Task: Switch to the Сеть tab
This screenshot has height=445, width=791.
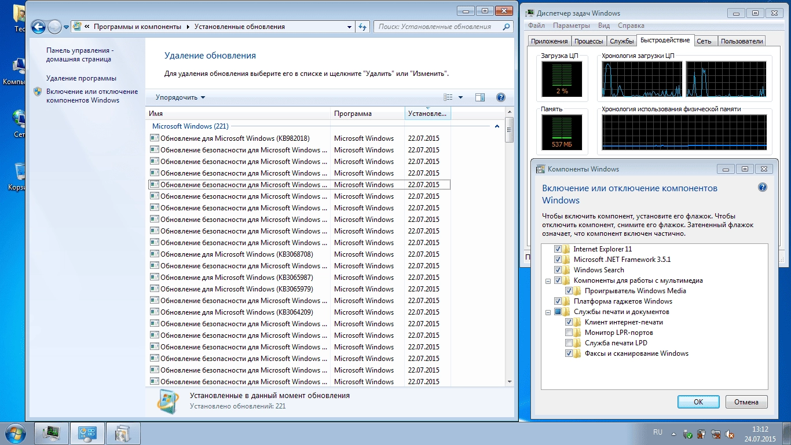Action: 704,41
